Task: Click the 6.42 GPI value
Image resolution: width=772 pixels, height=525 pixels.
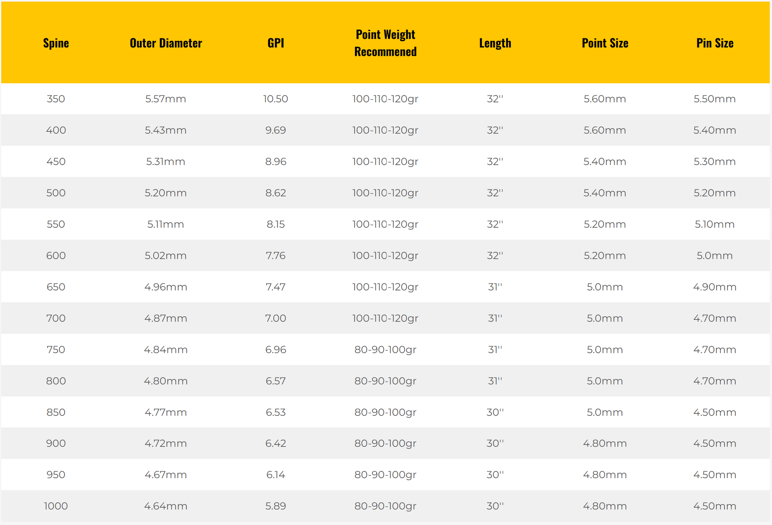Action: (x=276, y=443)
